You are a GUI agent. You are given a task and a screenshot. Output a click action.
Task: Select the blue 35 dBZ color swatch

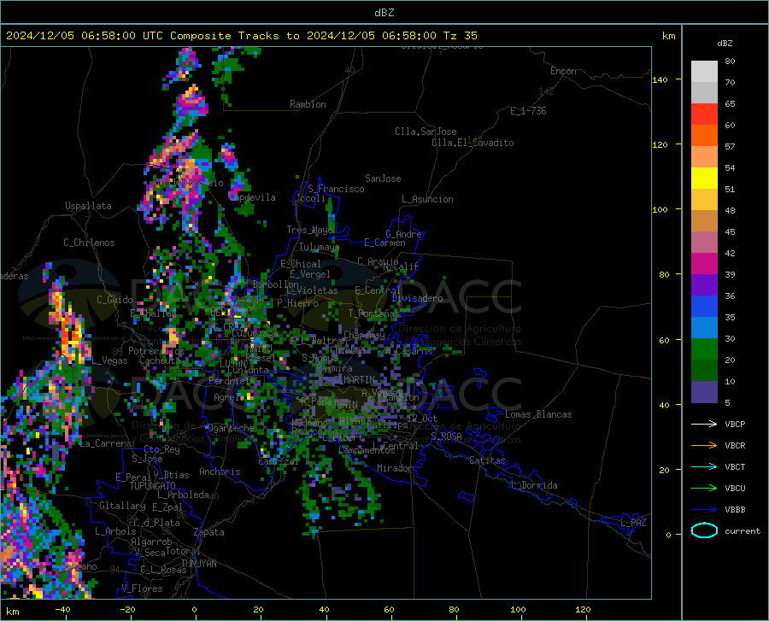tap(704, 307)
